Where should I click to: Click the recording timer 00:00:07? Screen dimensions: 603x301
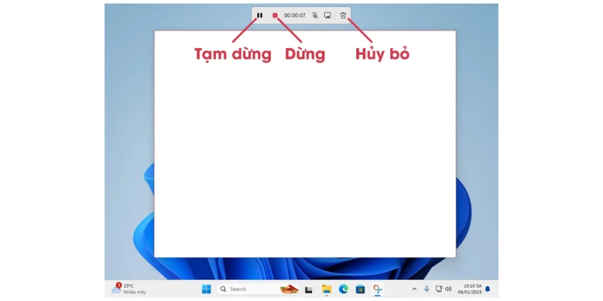[294, 15]
